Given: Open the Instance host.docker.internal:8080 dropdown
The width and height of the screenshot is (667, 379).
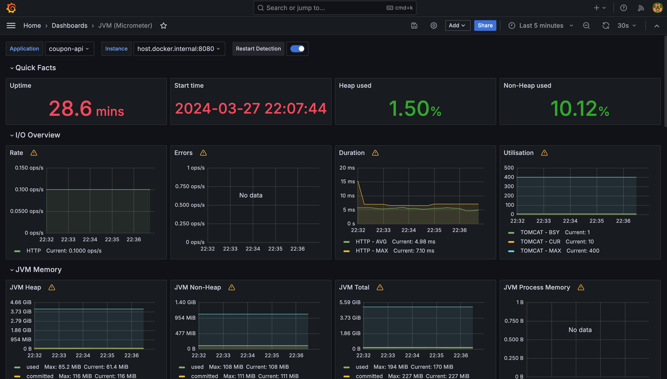Looking at the screenshot, I should (x=179, y=49).
